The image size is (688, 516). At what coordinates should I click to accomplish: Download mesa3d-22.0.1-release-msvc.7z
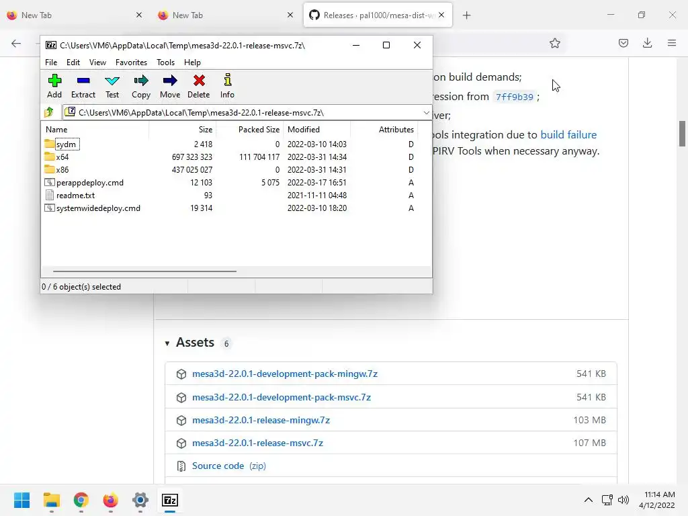[x=257, y=443]
